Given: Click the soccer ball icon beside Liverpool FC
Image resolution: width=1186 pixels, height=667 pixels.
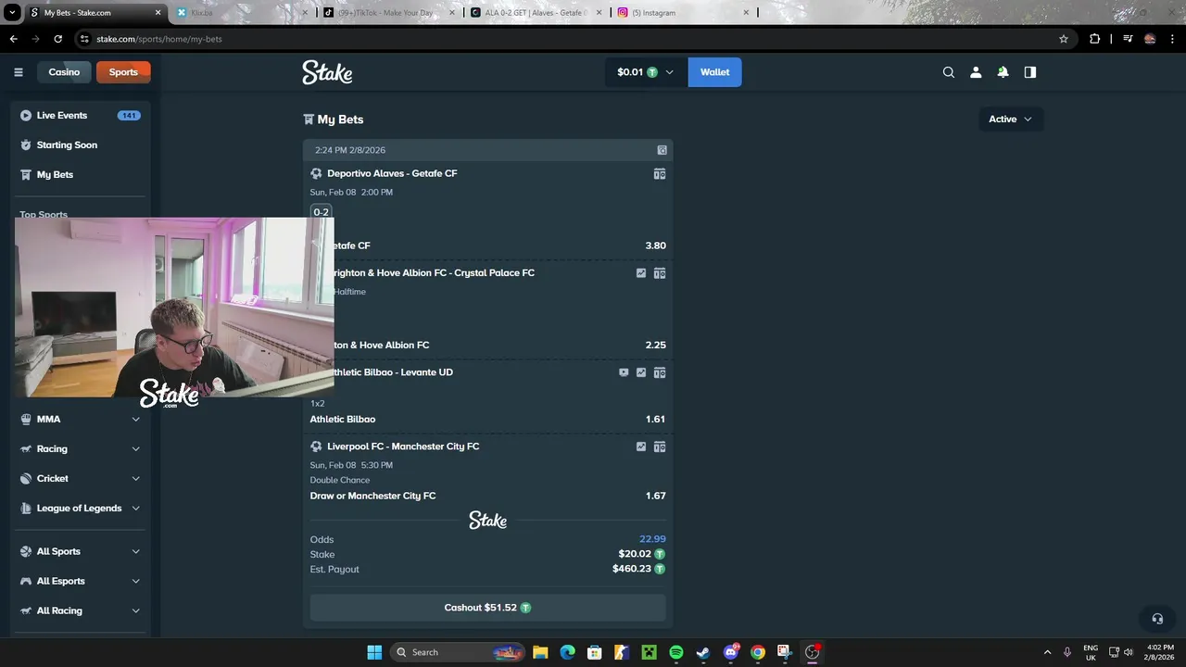Looking at the screenshot, I should [x=316, y=447].
